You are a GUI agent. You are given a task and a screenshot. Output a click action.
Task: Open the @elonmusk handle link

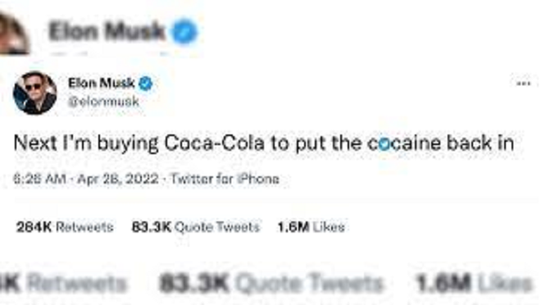tap(103, 102)
